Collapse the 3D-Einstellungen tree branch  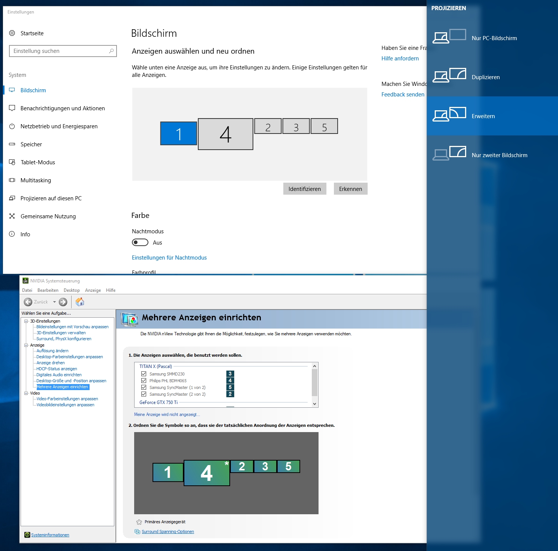tap(26, 321)
